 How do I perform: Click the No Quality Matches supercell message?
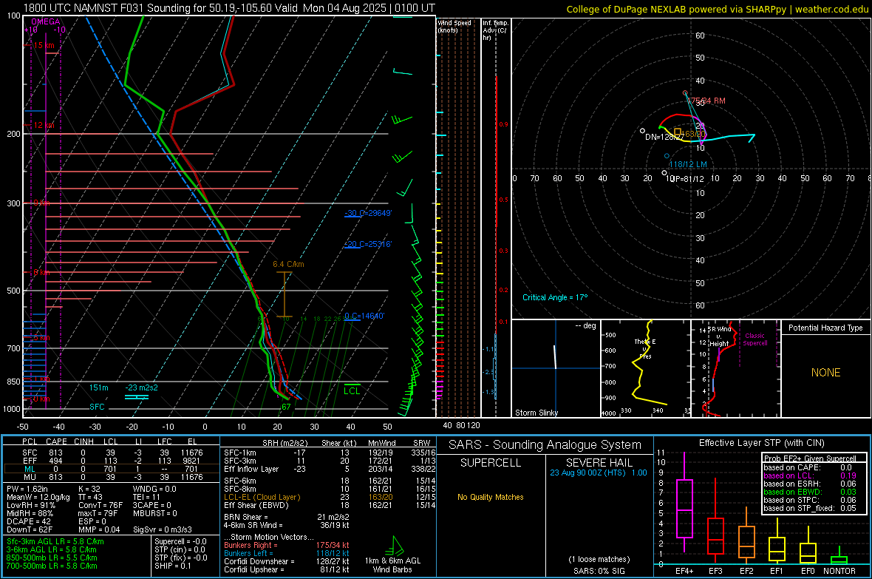click(491, 497)
